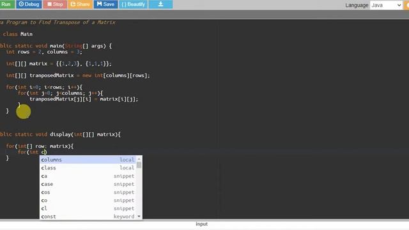Click the main(String[] args) method line
Viewport: 409px width, 230px height.
56,46
